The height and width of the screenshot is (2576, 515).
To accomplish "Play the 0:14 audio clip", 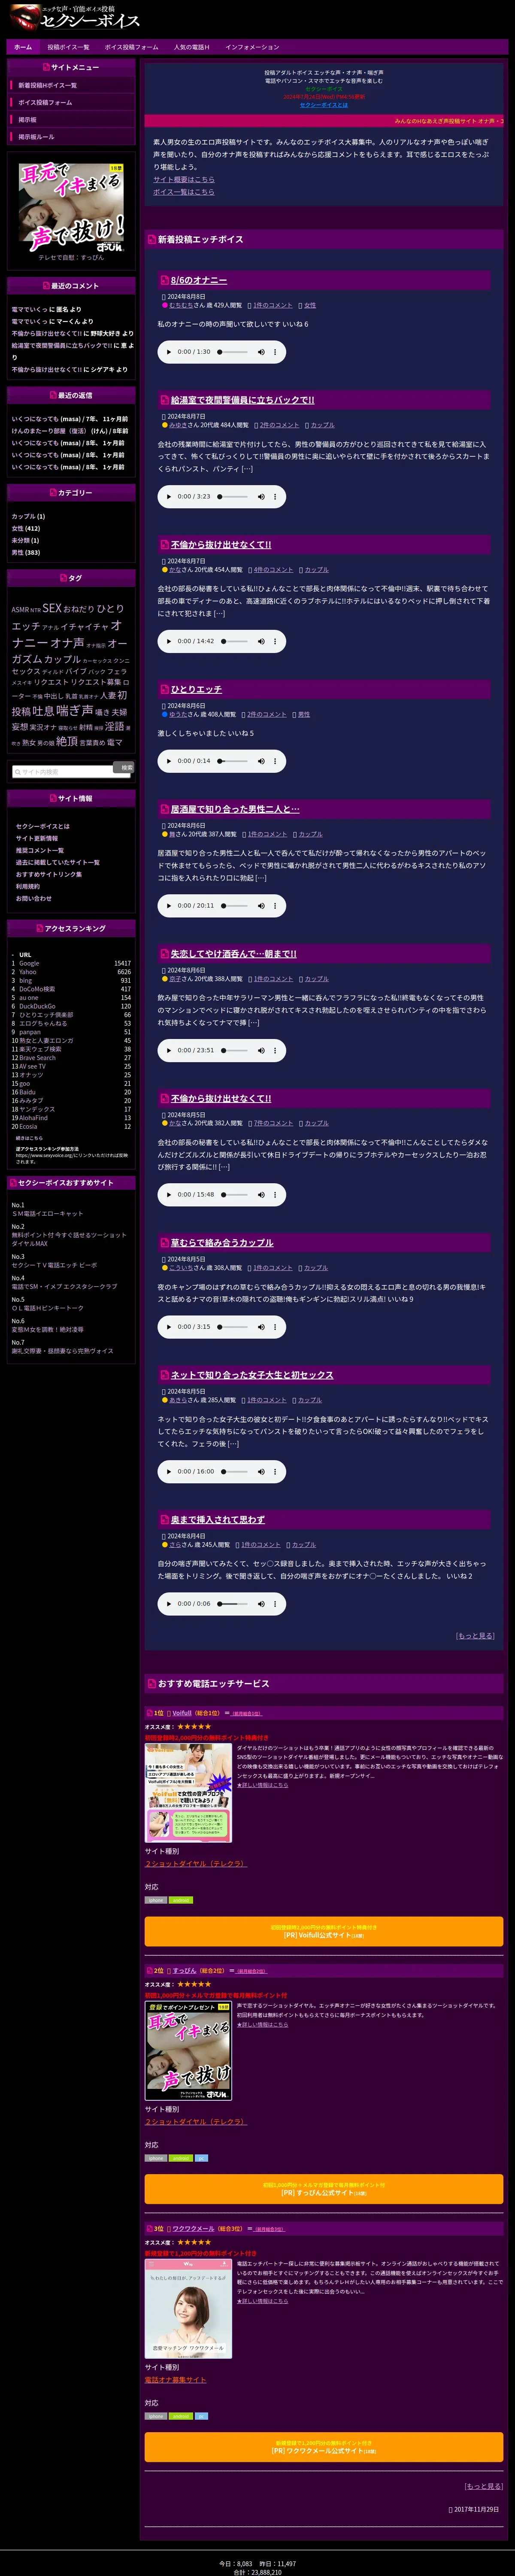I will click(x=169, y=761).
